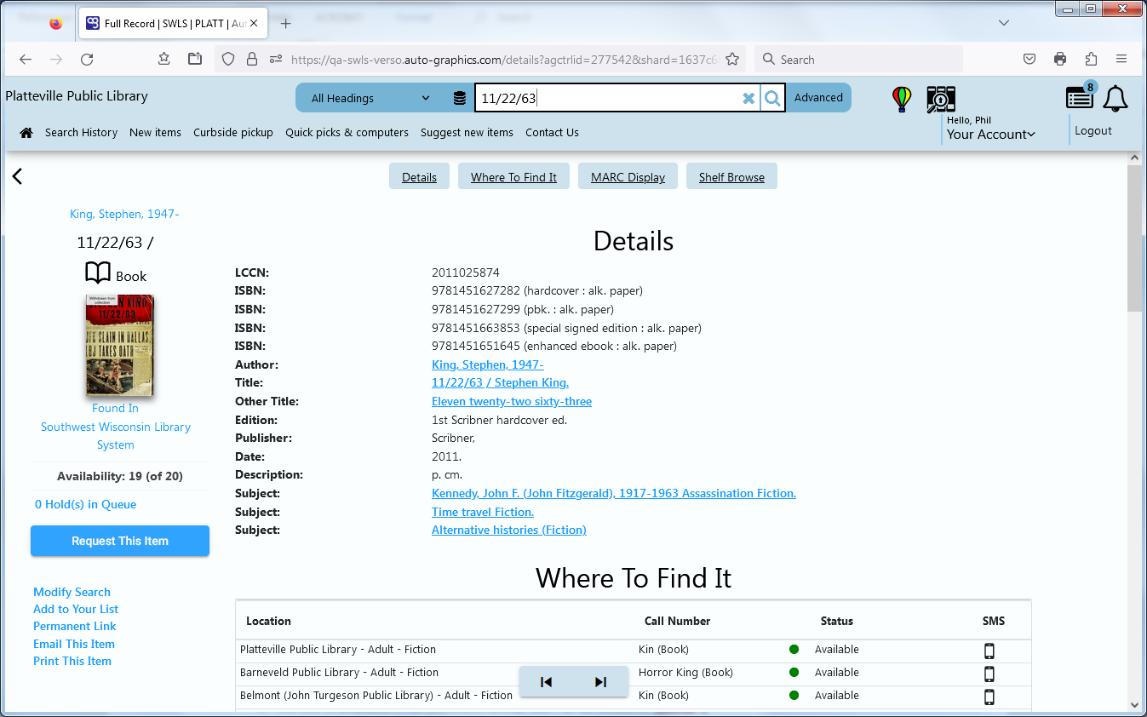
Task: Open new browser tab with plus
Action: (x=286, y=24)
